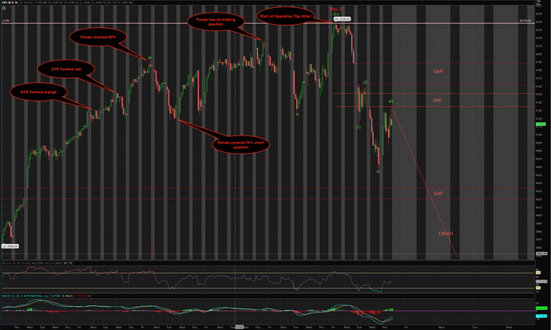This screenshot has height=330, width=551.
Task: Select the 'Panda shorted SPY' annotation bubble
Action: tap(97, 37)
